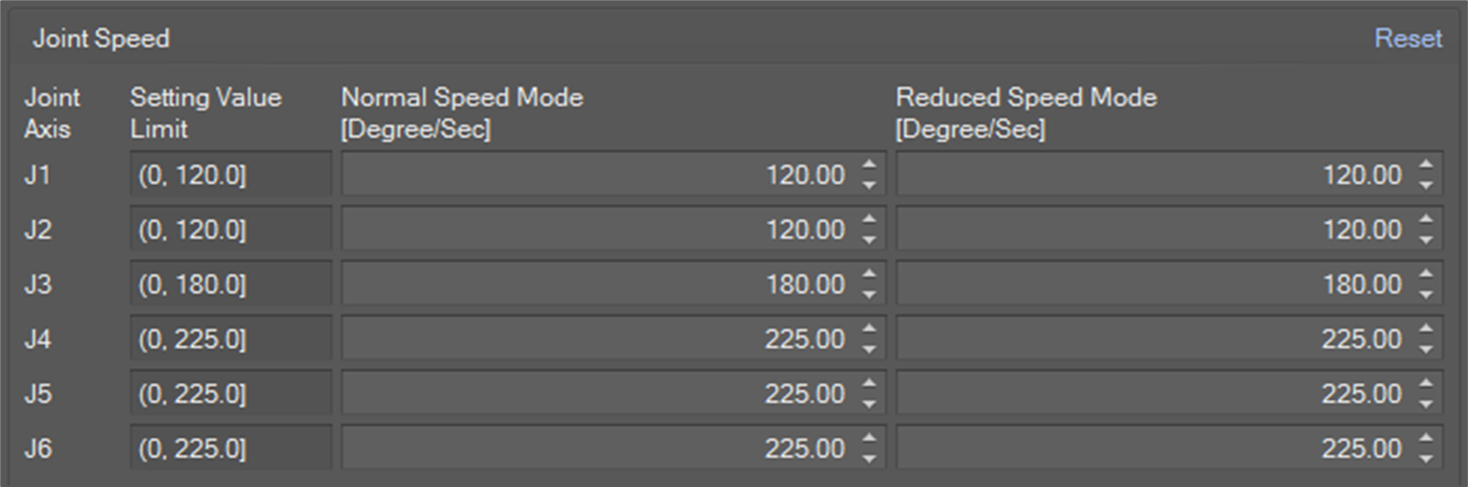Decrease J2 Reduced Speed with down arrow
The image size is (1468, 487).
[1426, 240]
